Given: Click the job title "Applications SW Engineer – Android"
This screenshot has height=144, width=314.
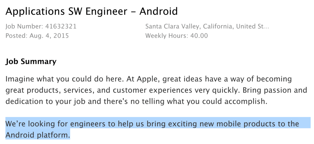Looking at the screenshot, I should (x=91, y=12).
